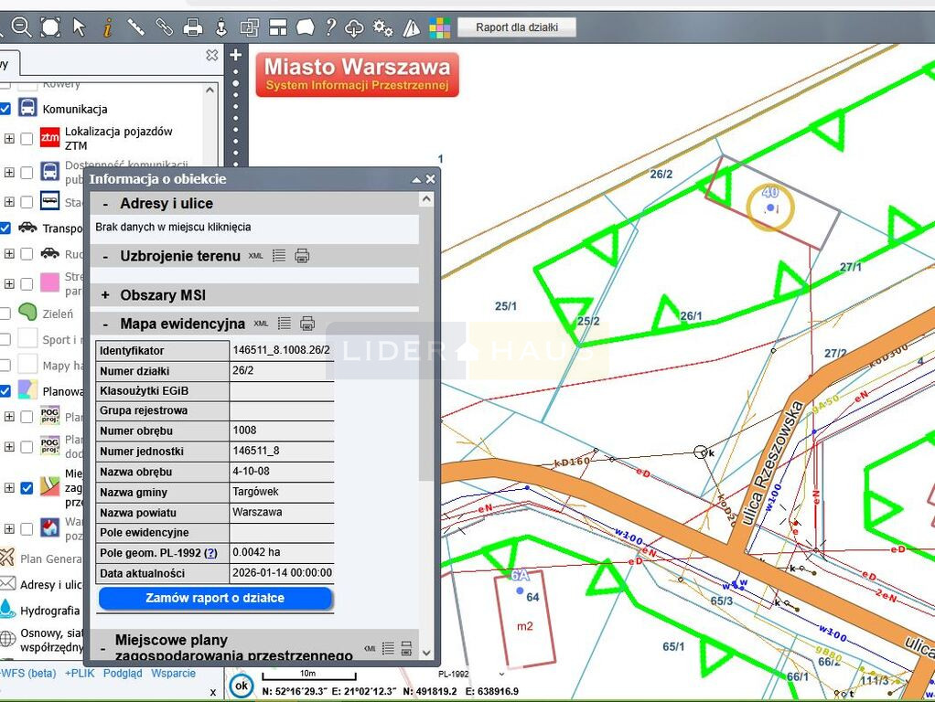This screenshot has height=702, width=935.
Task: Collapse the Adresy i ulice section
Action: click(x=105, y=204)
